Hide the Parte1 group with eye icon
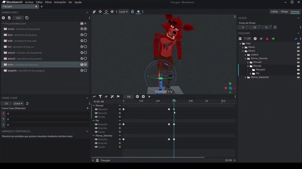Viewport: 302px width, 169px height. (298, 47)
